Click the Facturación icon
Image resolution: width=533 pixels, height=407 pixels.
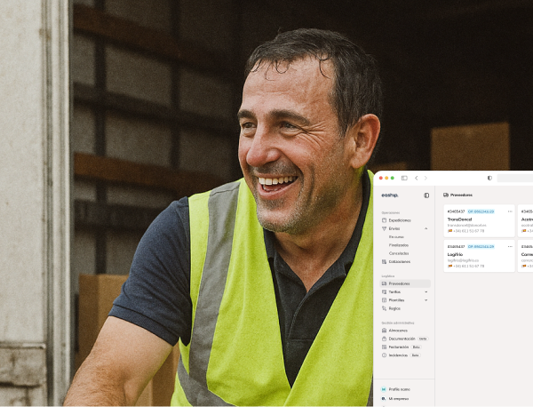(384, 347)
